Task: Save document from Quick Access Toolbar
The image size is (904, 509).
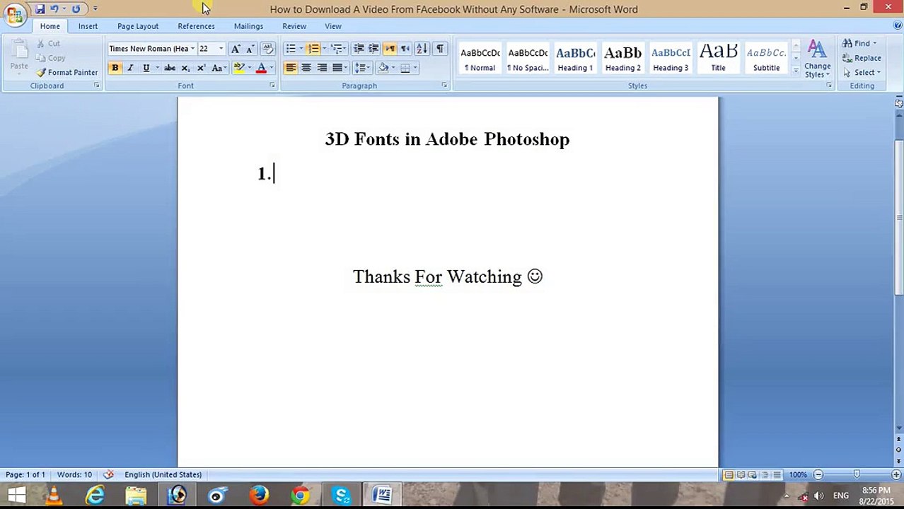Action: (40, 9)
